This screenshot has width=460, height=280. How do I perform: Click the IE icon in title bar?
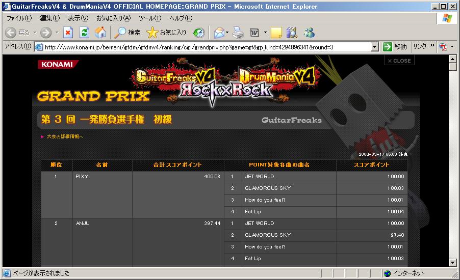point(7,6)
